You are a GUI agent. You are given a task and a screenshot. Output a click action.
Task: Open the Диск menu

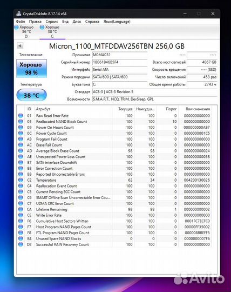click(77, 22)
